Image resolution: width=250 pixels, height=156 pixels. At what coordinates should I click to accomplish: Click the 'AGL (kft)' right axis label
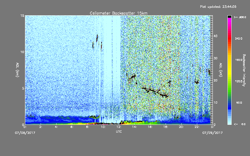[221, 70]
